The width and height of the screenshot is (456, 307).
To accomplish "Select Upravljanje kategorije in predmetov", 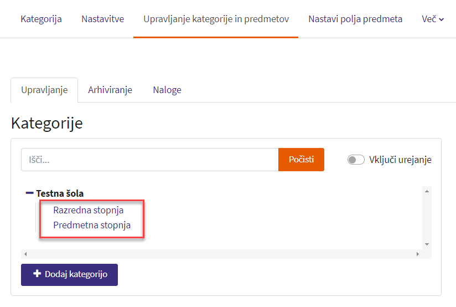I will pyautogui.click(x=216, y=19).
